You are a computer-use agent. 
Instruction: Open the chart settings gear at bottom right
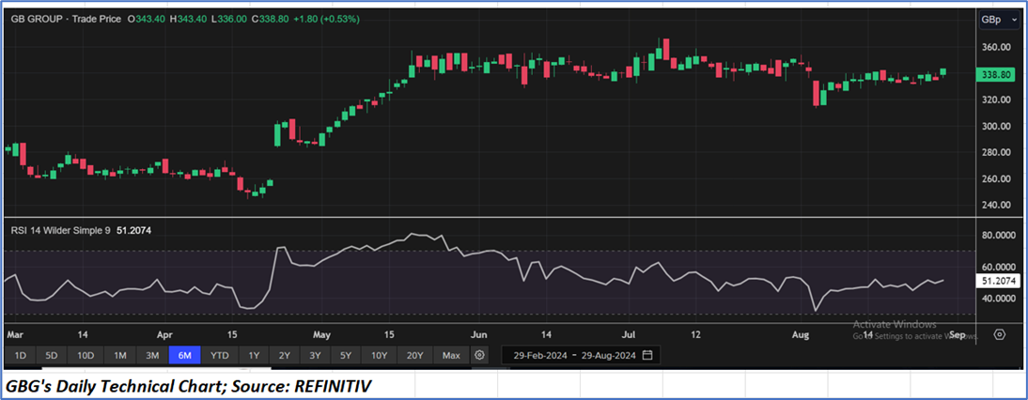click(1000, 334)
